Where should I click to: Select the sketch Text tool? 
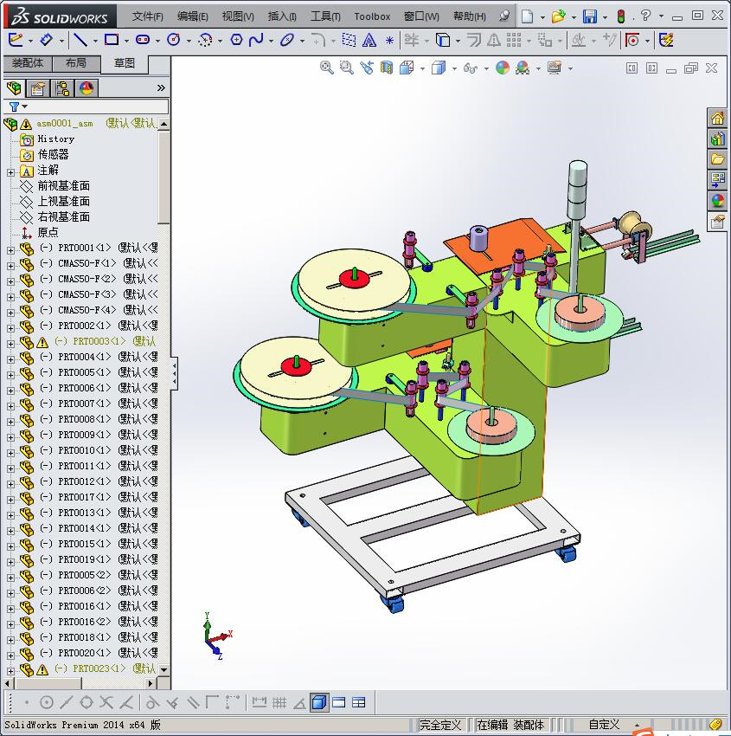369,41
